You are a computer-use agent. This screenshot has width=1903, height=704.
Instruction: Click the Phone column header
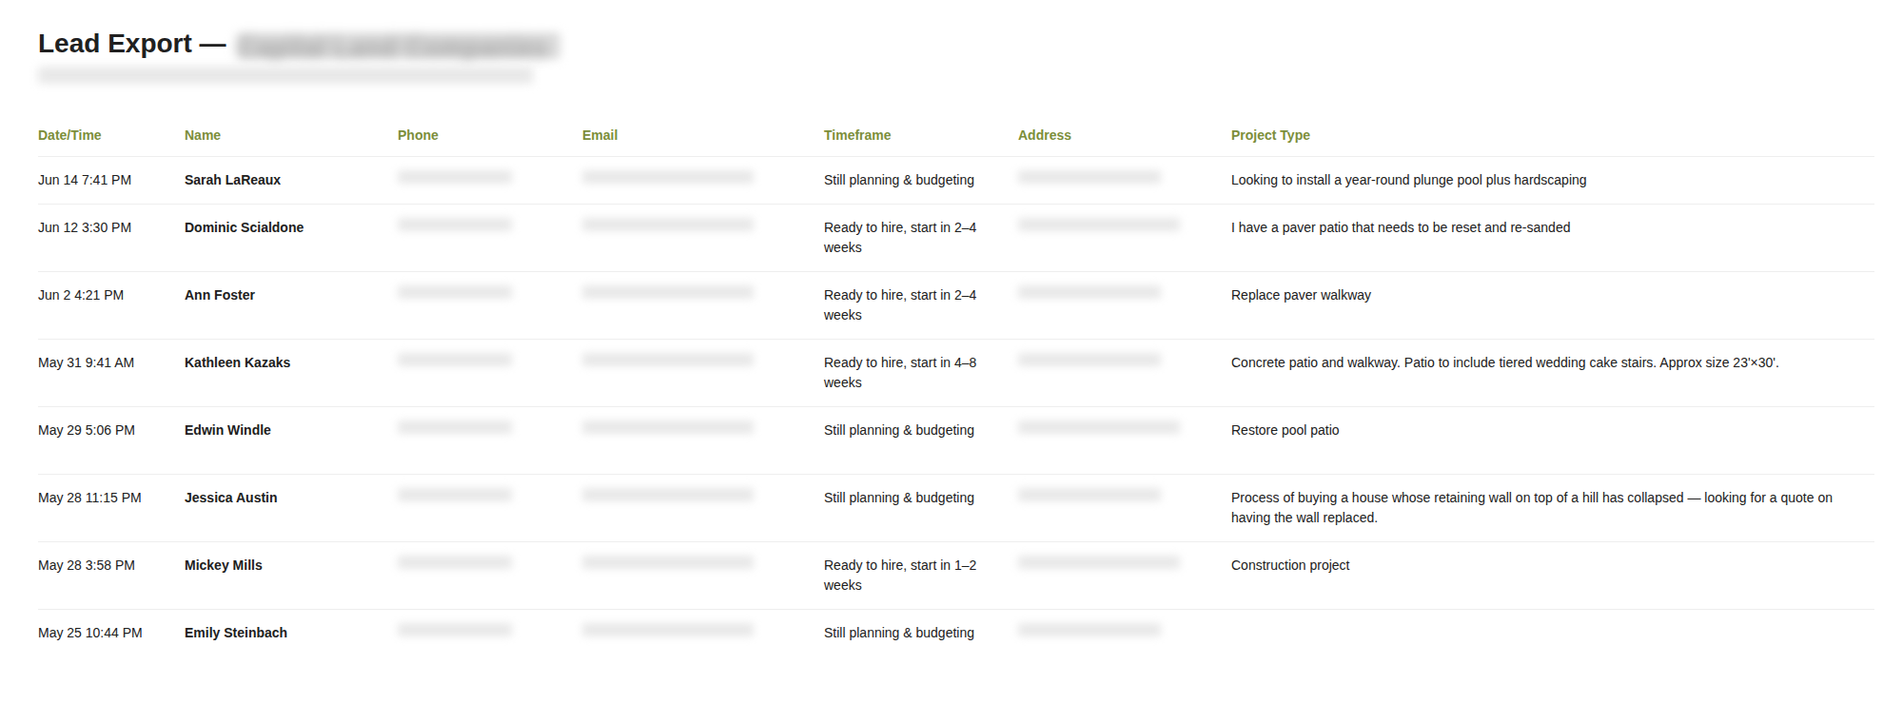coord(418,135)
